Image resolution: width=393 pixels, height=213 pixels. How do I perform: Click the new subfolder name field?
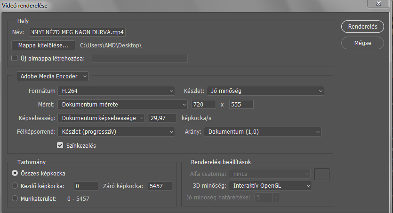point(140,59)
